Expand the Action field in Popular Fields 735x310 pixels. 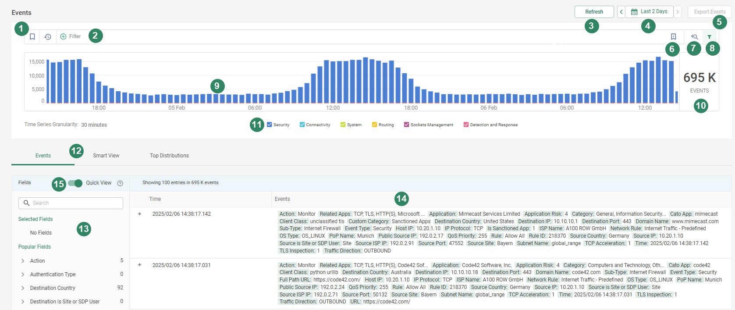tap(23, 261)
